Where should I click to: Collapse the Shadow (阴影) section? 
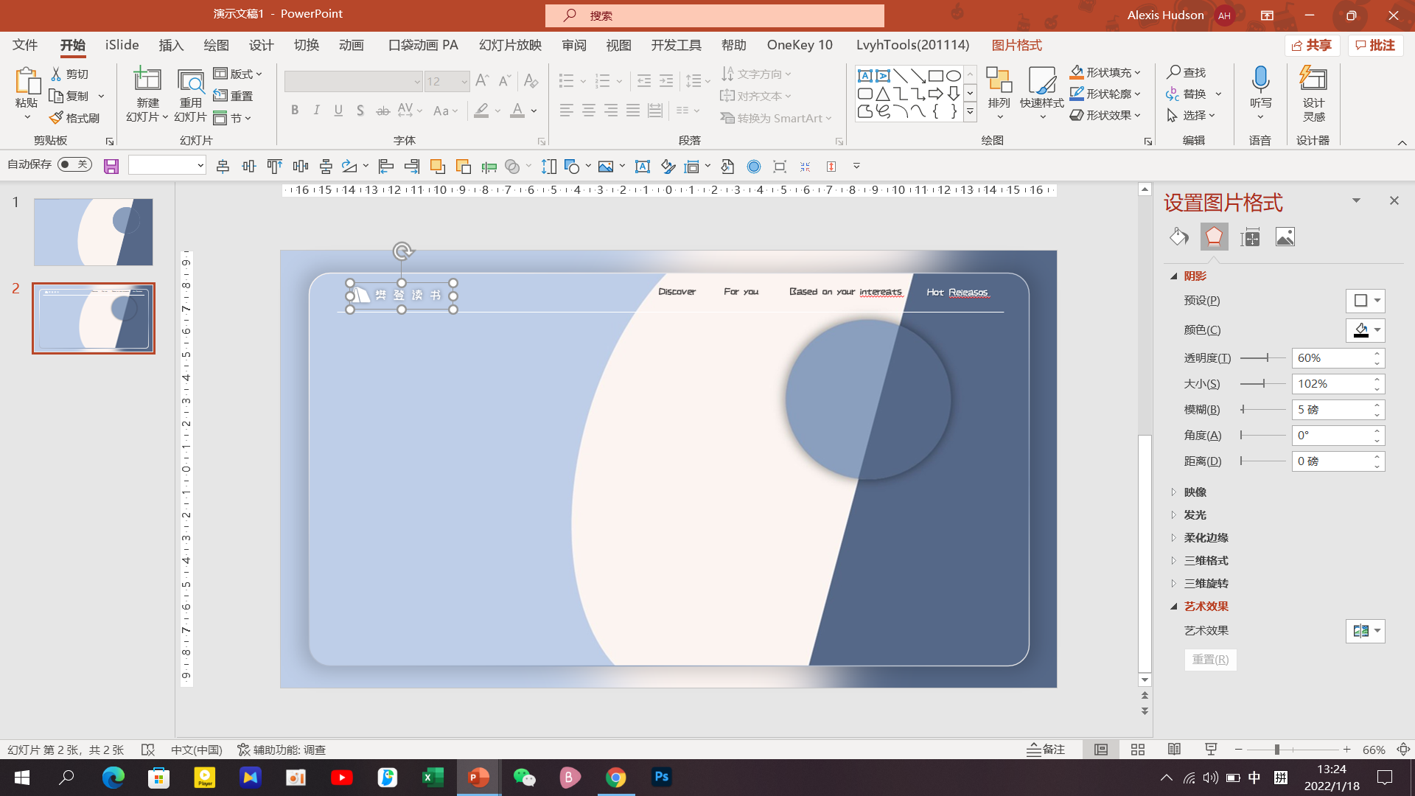pos(1174,276)
